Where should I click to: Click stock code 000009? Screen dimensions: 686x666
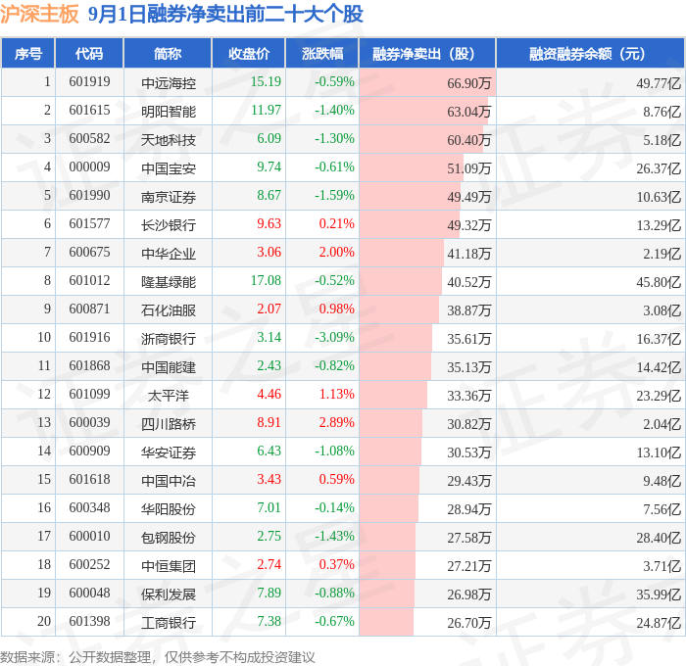tap(89, 167)
